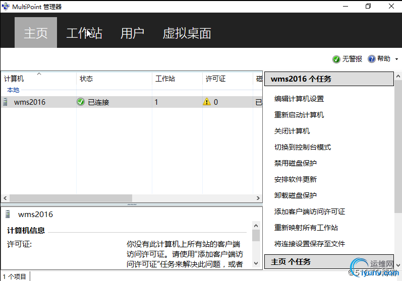Screen dimensions: 402x281
Task: Click task pane scrollbar up arrow
Action: (x=398, y=76)
